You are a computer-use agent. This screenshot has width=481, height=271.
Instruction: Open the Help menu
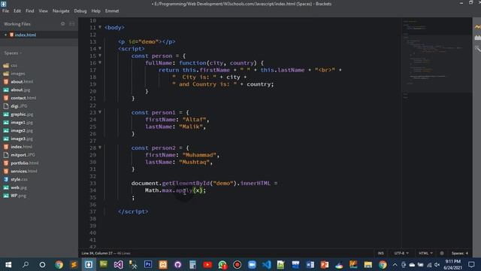click(95, 11)
